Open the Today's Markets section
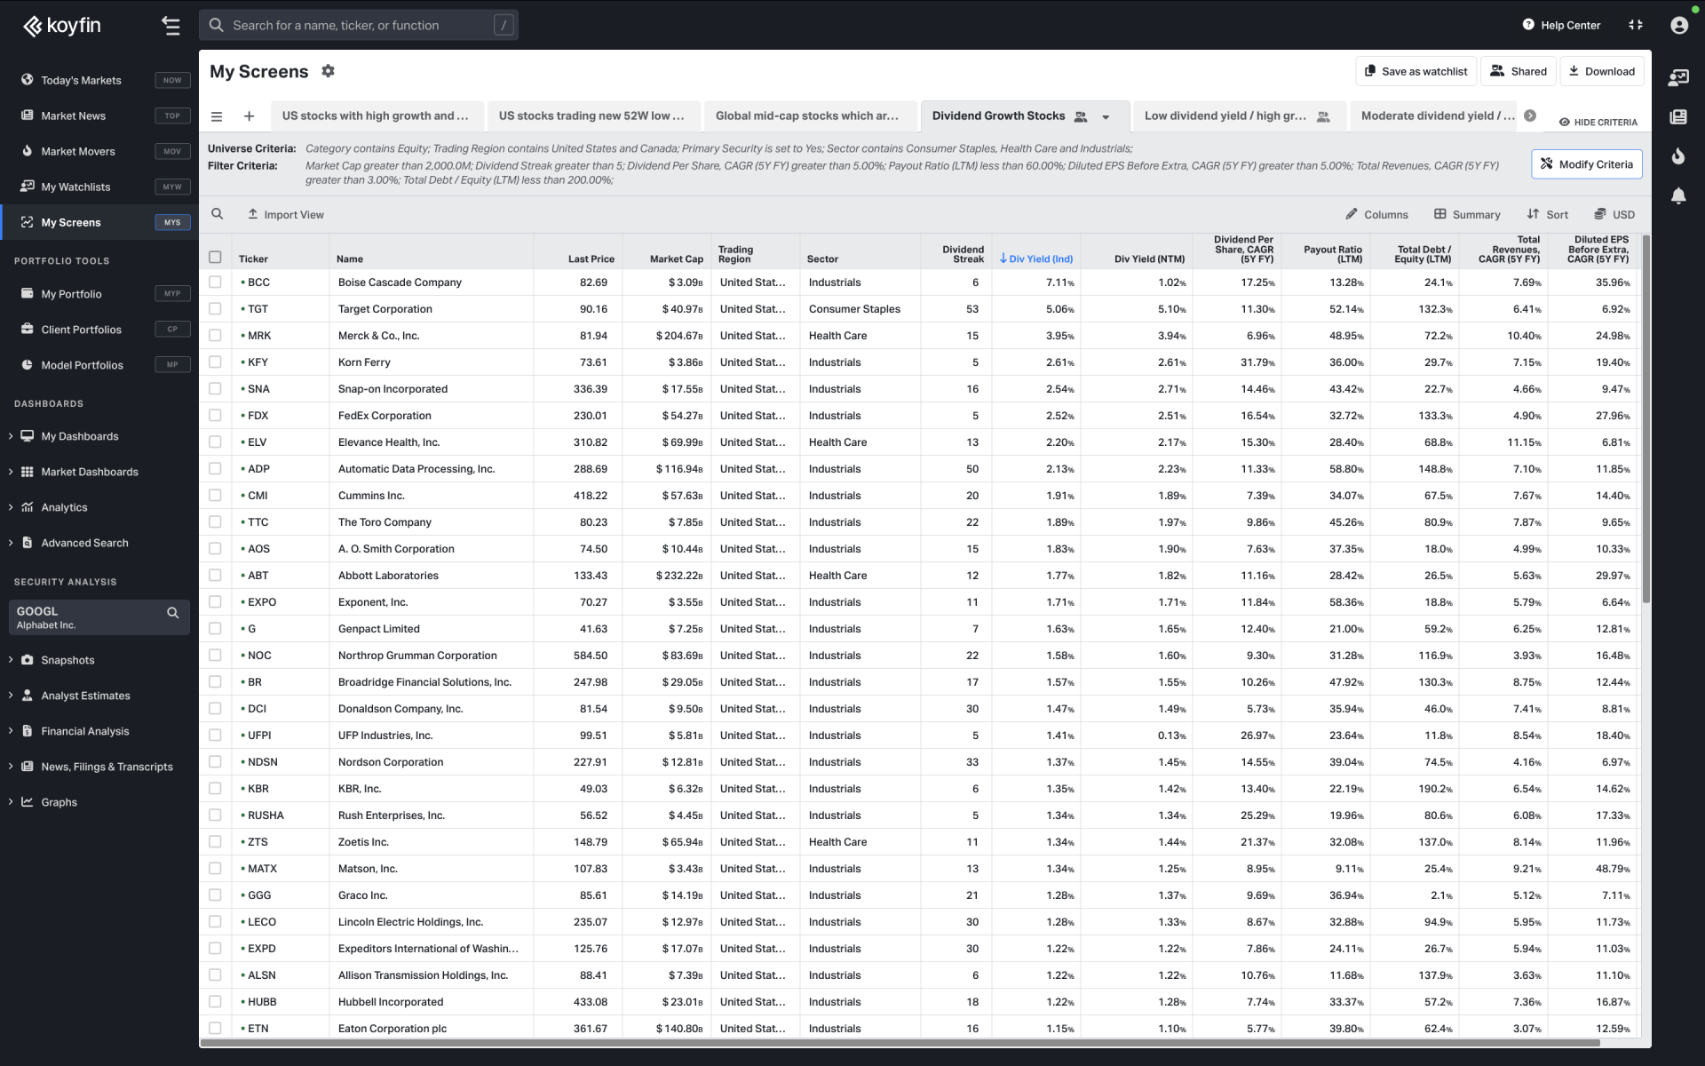The image size is (1705, 1066). click(x=80, y=80)
